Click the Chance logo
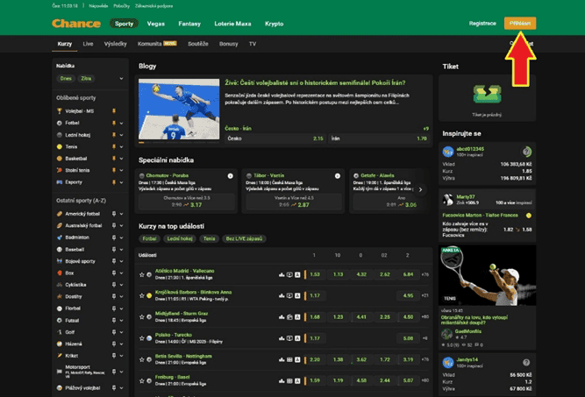Screen dimensions: 585x397 (76, 24)
